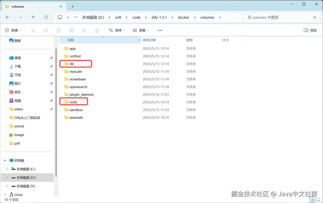Navigate to dify-1.3.1 in breadcrumb
323x203 pixels.
(159, 17)
